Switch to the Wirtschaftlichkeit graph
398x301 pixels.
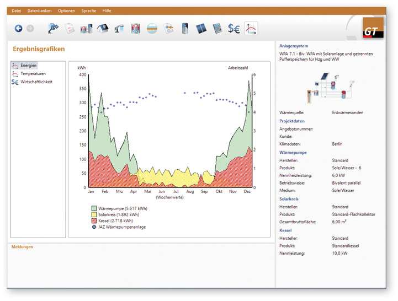36,82
